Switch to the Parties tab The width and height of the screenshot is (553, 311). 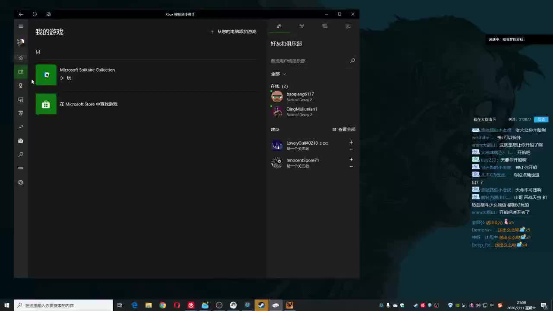tap(302, 26)
